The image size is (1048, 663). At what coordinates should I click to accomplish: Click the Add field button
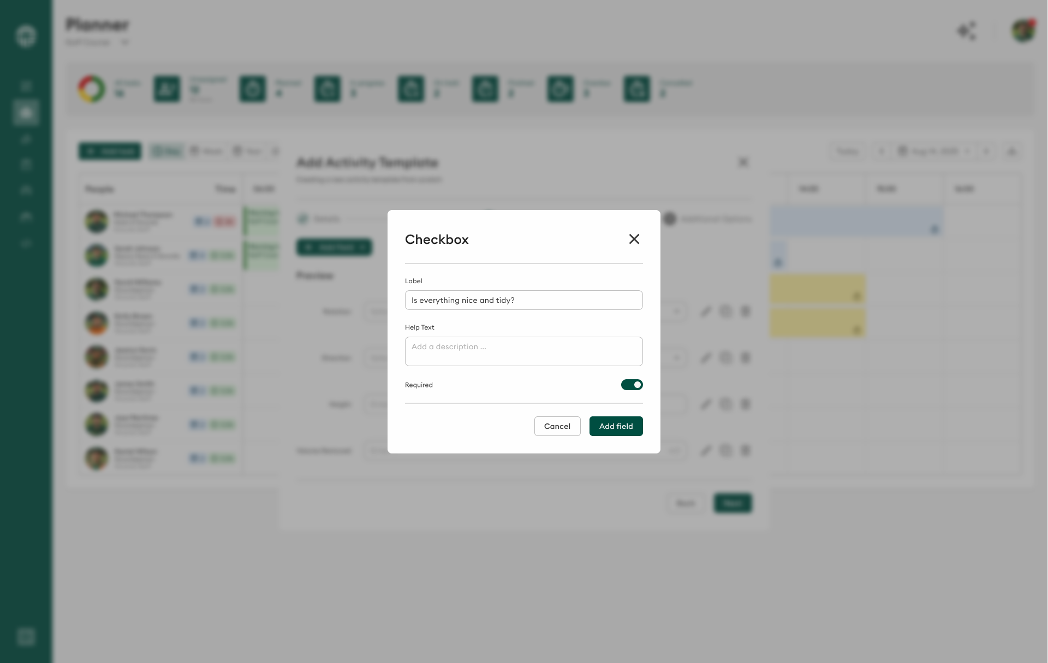(616, 426)
